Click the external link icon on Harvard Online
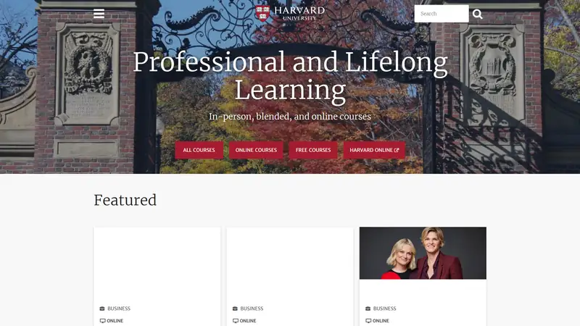 click(397, 150)
